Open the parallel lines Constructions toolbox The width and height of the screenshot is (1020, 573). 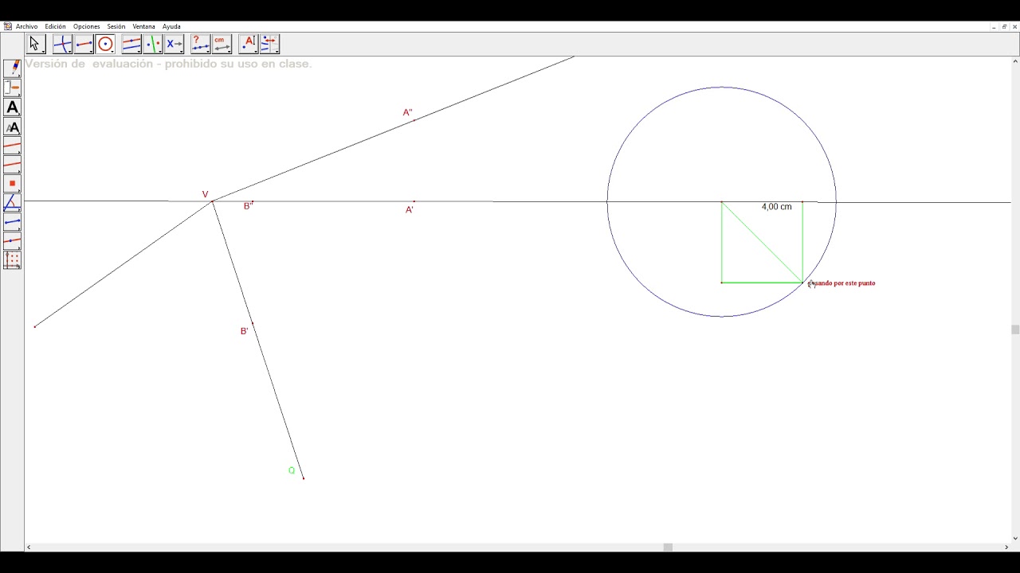tap(131, 44)
